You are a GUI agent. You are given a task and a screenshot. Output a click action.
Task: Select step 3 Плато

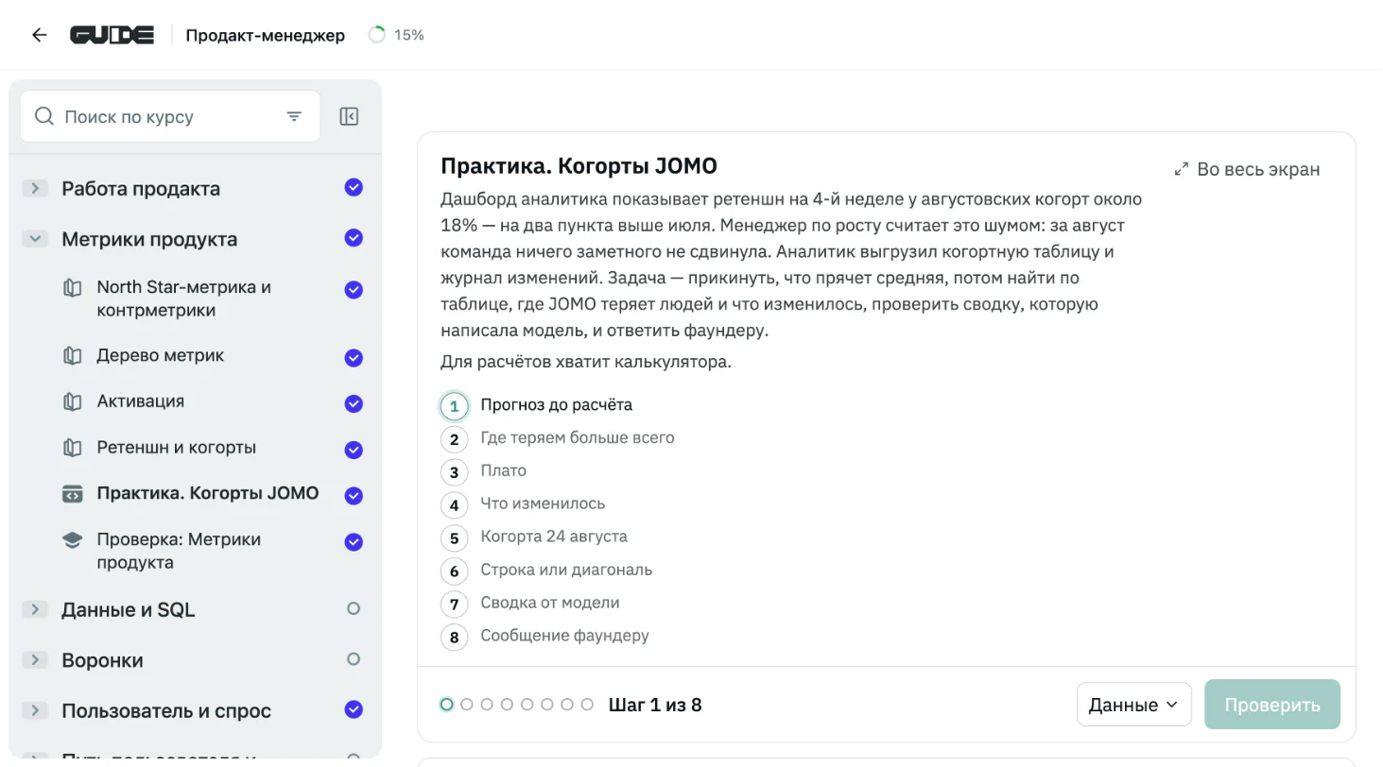click(483, 471)
